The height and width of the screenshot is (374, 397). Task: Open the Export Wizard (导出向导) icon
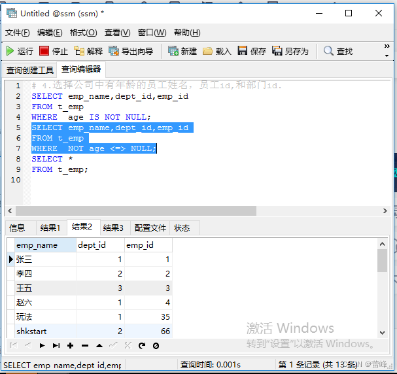point(114,51)
